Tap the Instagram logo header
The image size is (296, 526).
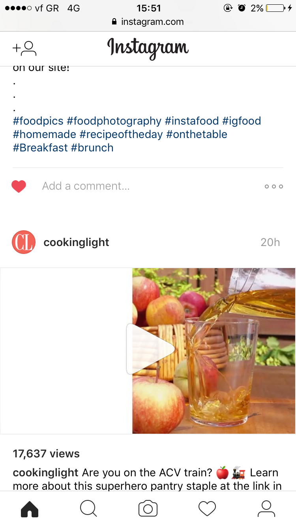tap(148, 48)
